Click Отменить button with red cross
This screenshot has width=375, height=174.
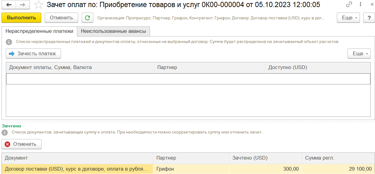[x=22, y=144]
